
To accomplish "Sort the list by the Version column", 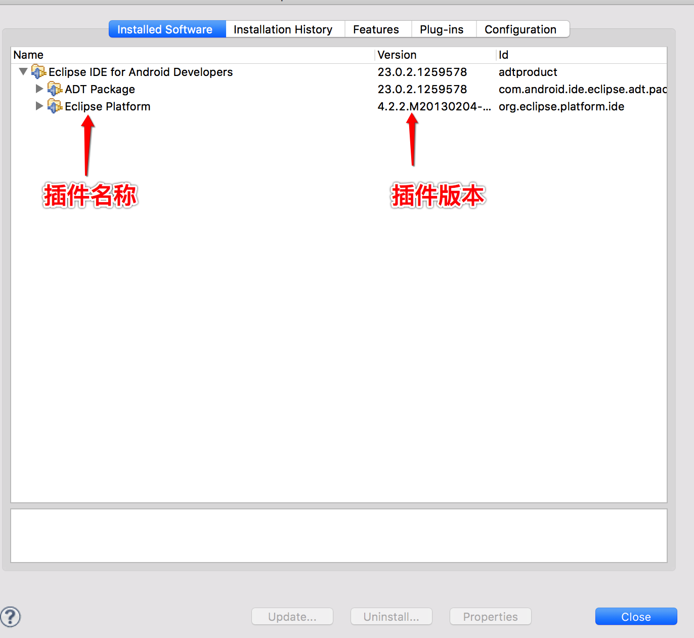I will click(x=436, y=55).
